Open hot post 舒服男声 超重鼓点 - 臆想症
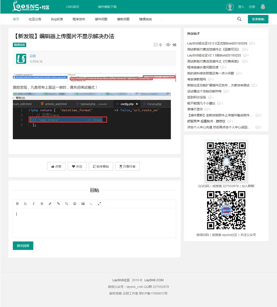Viewport: 277px width, 307px height. click(x=206, y=121)
